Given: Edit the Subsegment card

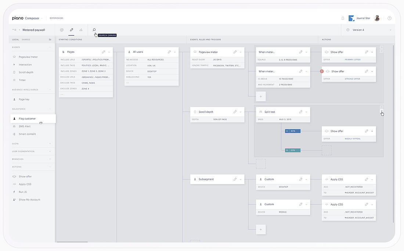Looking at the screenshot, I should point(235,179).
